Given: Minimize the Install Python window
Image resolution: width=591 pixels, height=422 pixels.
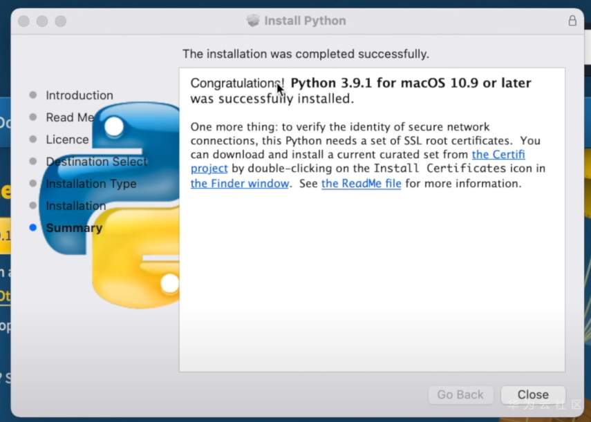Looking at the screenshot, I should click(x=42, y=21).
